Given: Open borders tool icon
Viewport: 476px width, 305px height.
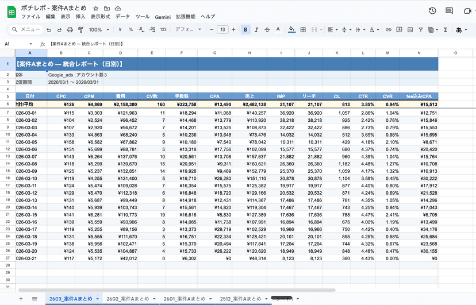Looking at the screenshot, I should click(302, 29).
